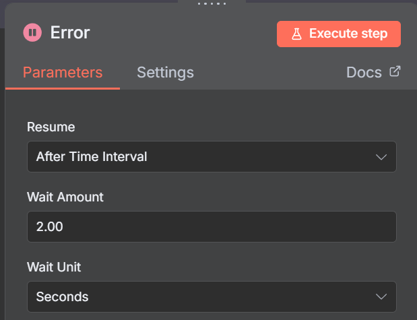Run the node with Execute step
Image resolution: width=417 pixels, height=320 pixels.
339,34
